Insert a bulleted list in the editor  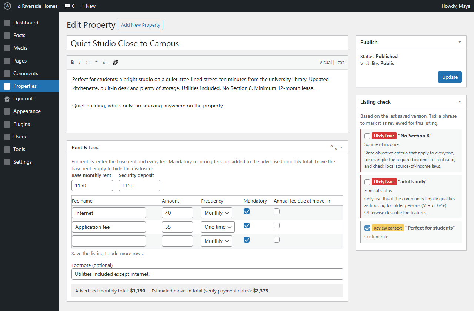coord(88,63)
